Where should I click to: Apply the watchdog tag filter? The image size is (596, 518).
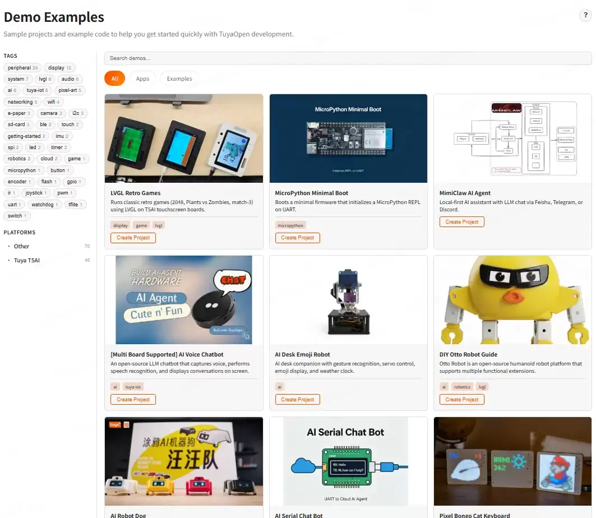44,205
